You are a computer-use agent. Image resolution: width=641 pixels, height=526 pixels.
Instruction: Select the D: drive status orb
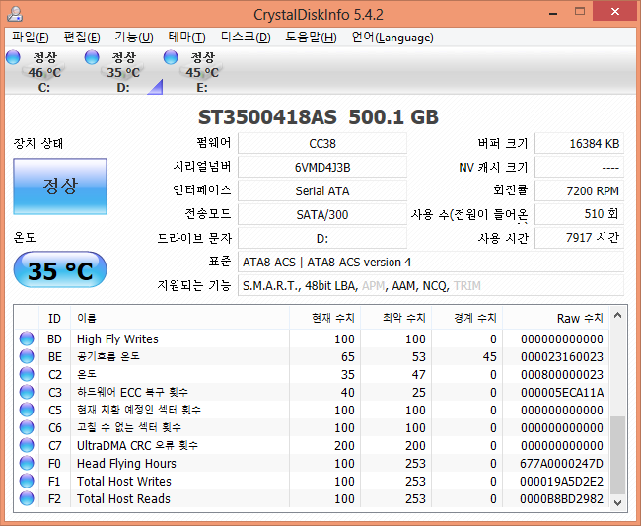pyautogui.click(x=92, y=57)
